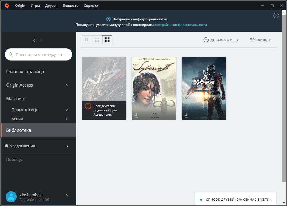The image size is (287, 206).
Task: Select the medium tiles view icon
Action: tap(97, 40)
